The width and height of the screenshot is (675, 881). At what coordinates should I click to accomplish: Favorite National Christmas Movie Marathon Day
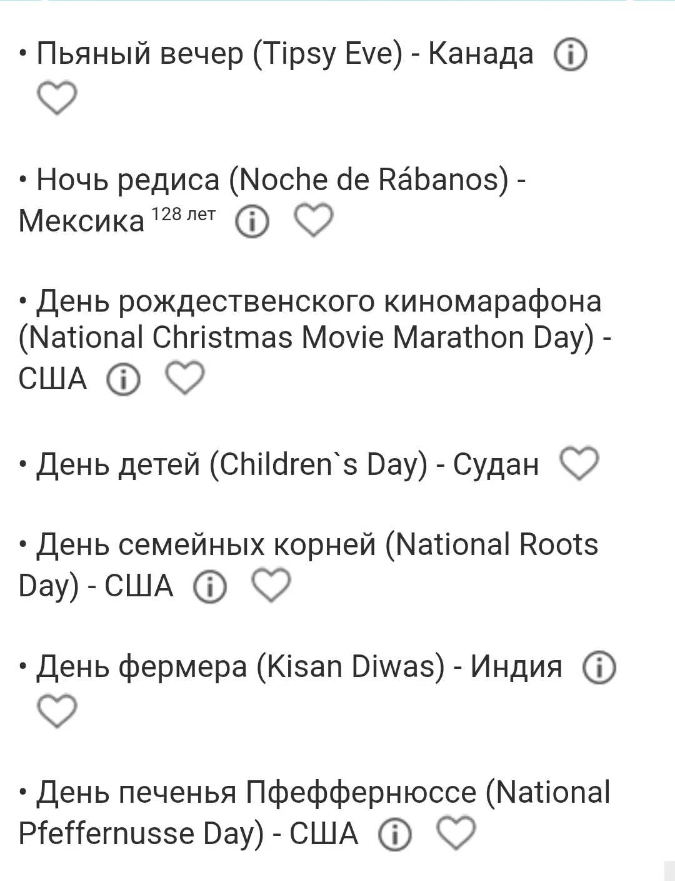184,377
